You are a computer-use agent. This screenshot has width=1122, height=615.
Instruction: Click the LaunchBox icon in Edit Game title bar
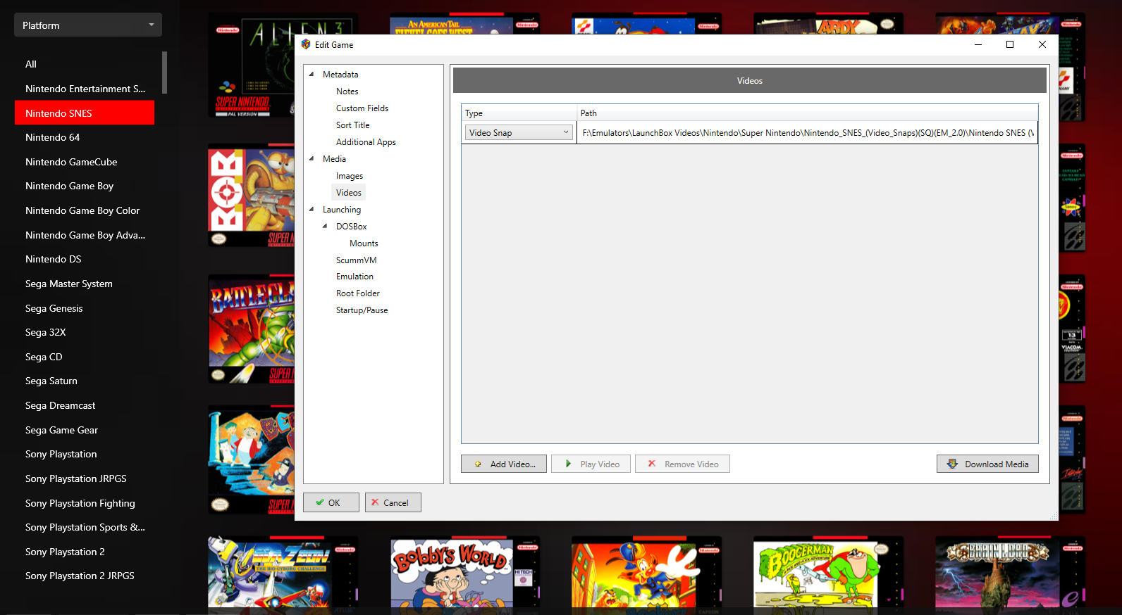[306, 44]
